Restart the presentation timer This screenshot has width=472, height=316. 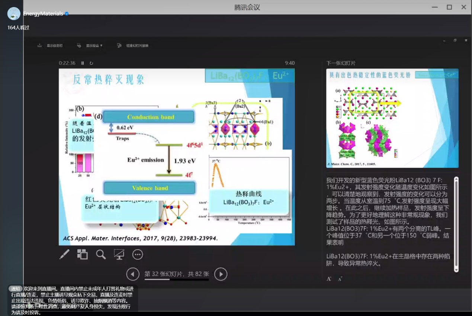pos(91,63)
